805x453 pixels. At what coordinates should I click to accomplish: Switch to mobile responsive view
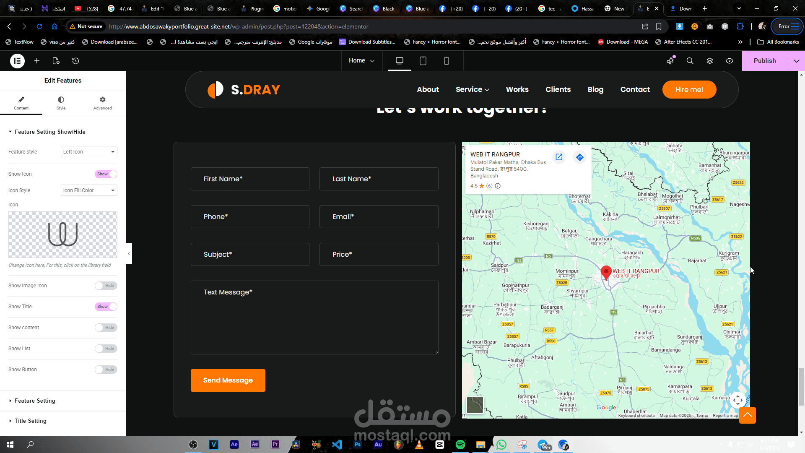tap(446, 61)
